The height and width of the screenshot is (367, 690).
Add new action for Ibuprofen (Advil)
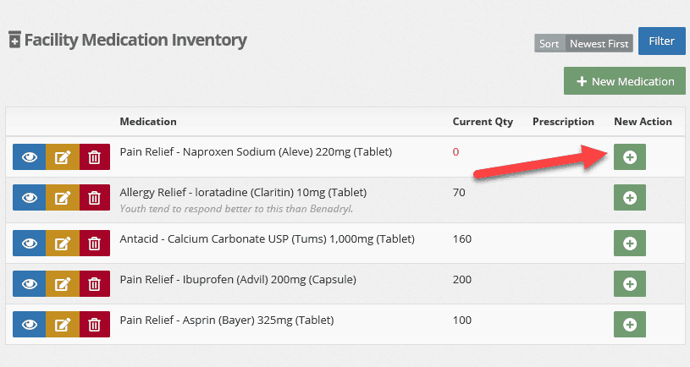630,284
